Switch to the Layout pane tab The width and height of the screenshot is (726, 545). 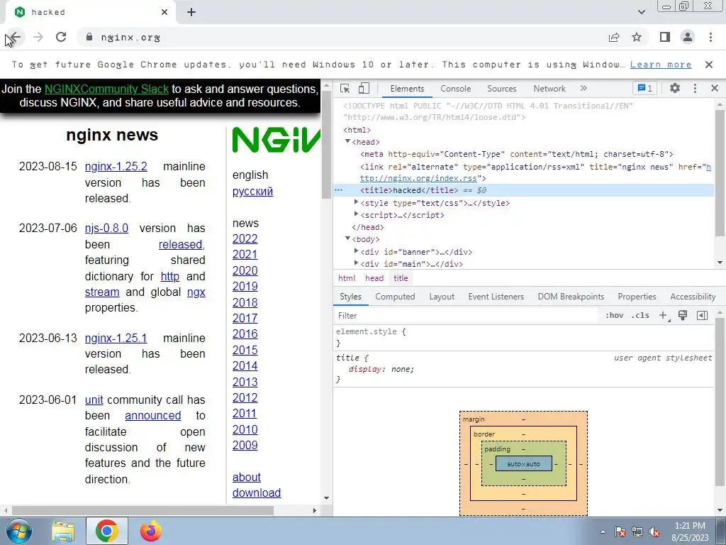(x=442, y=297)
